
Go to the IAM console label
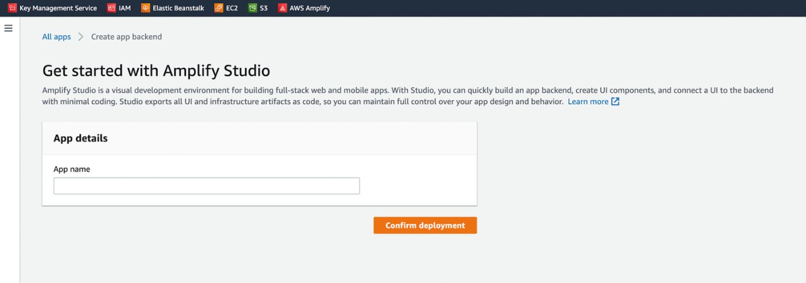125,8
